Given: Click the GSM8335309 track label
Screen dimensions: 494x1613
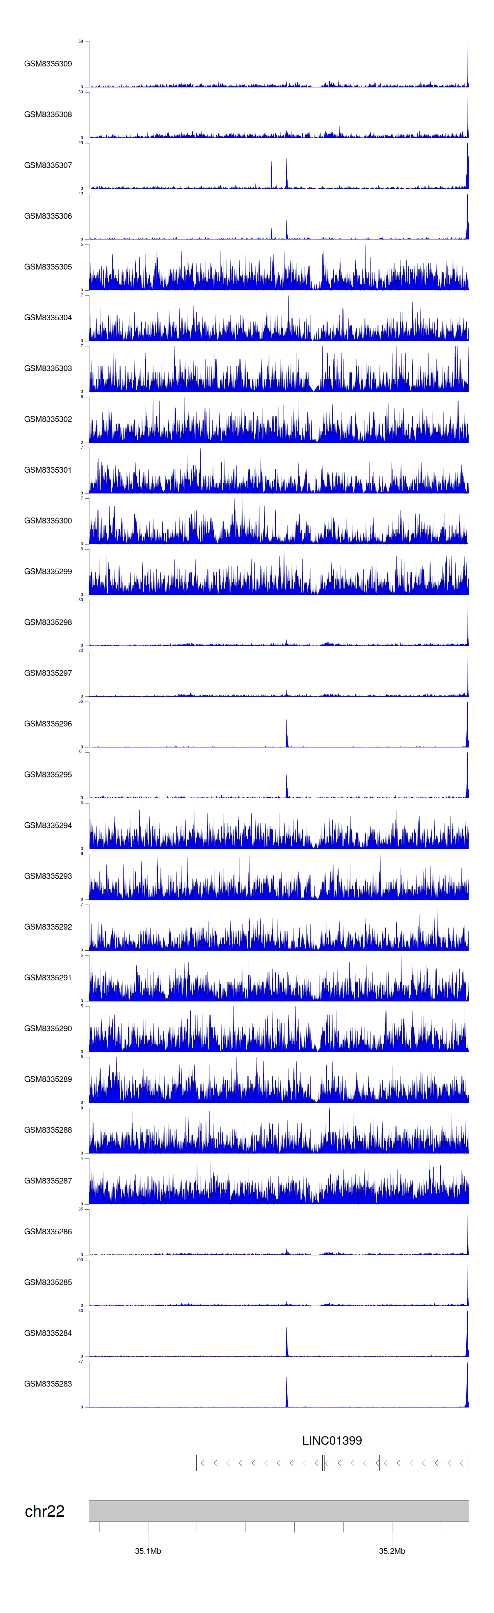Looking at the screenshot, I should coord(47,64).
